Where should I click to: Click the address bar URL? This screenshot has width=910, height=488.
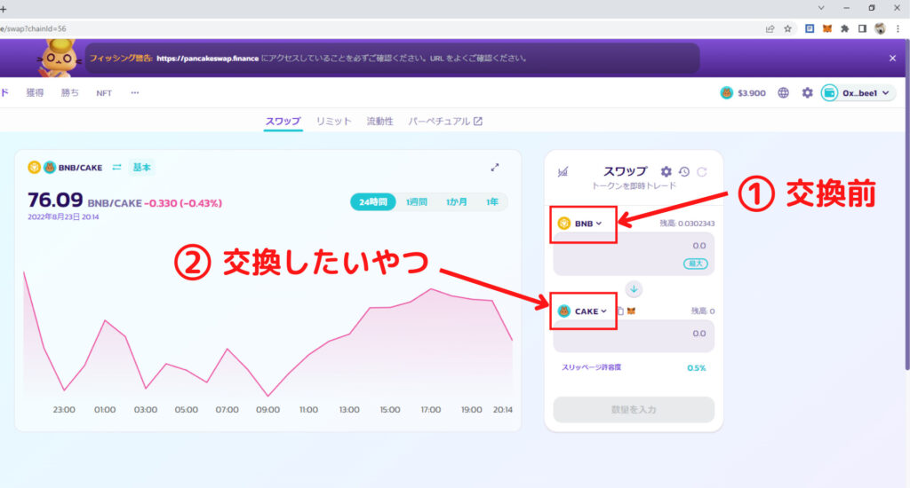34,28
